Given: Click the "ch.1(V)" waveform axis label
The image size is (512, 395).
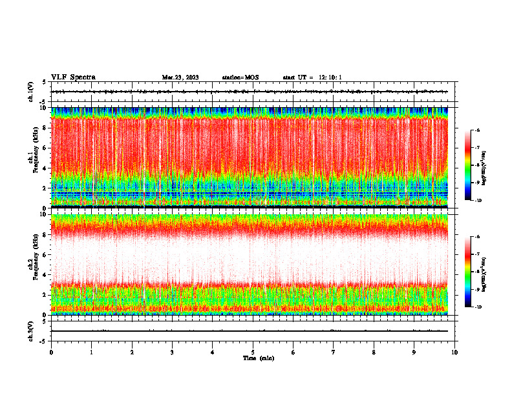Looking at the screenshot, I should 31,92.
